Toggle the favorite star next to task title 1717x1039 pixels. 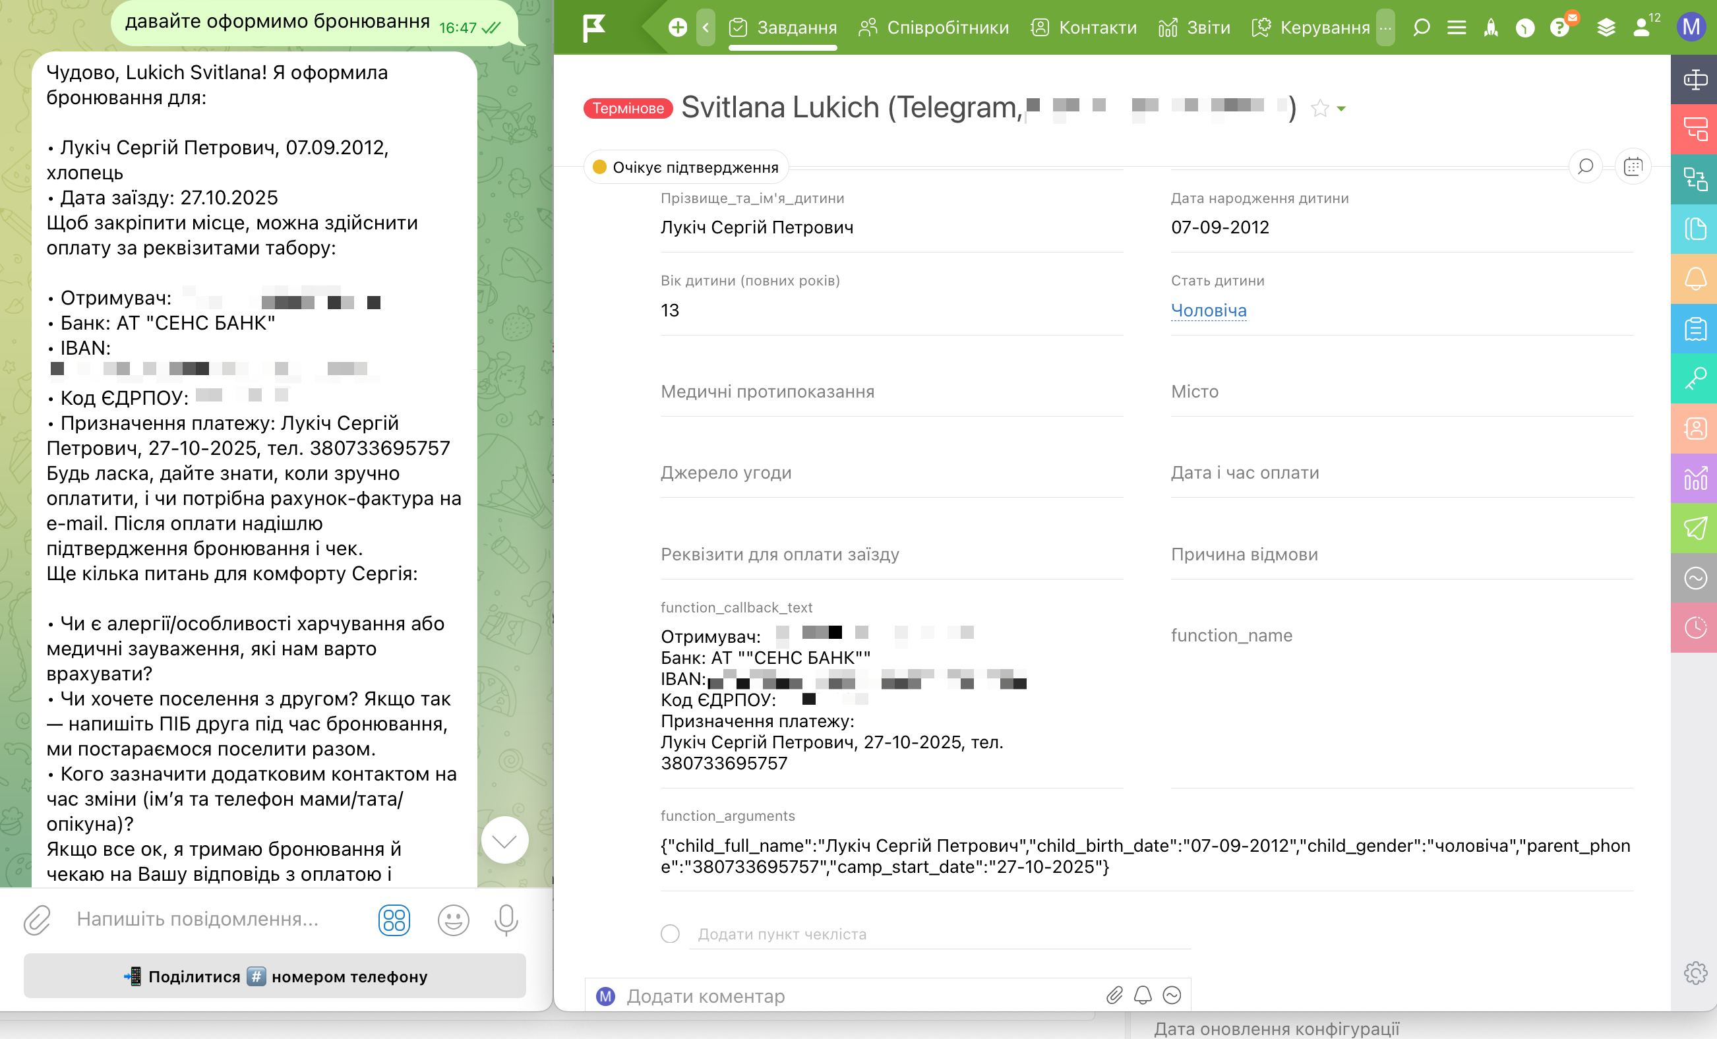coord(1319,108)
